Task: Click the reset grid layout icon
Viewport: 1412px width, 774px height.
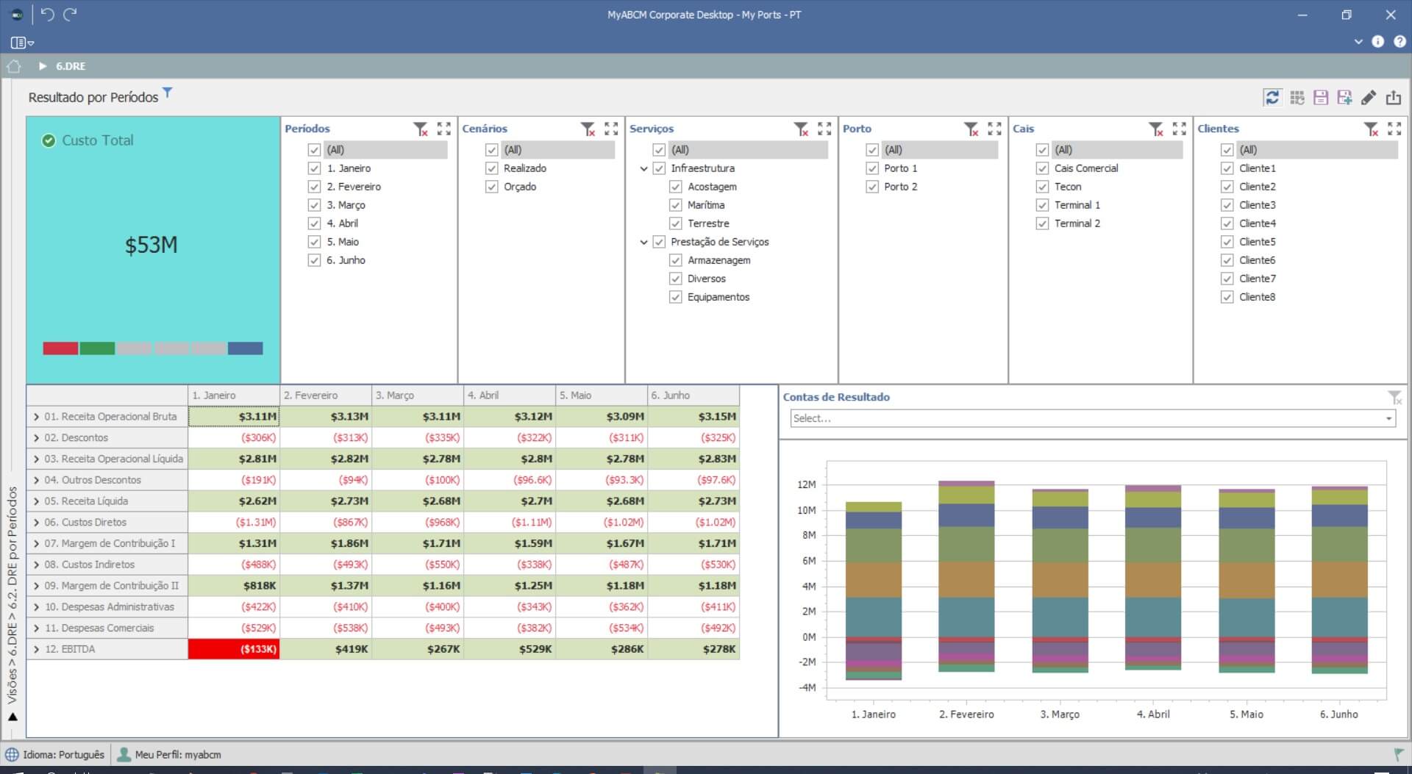Action: [x=1297, y=98]
